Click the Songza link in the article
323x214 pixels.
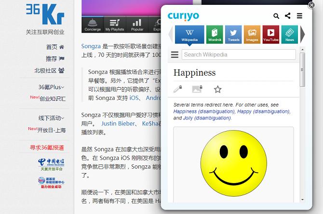[91, 46]
